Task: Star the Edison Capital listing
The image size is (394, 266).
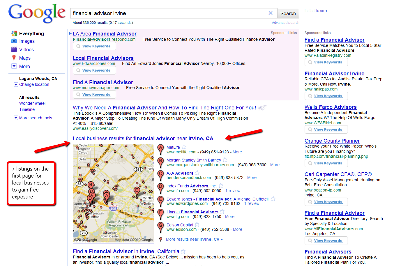Action: pyautogui.click(x=197, y=224)
